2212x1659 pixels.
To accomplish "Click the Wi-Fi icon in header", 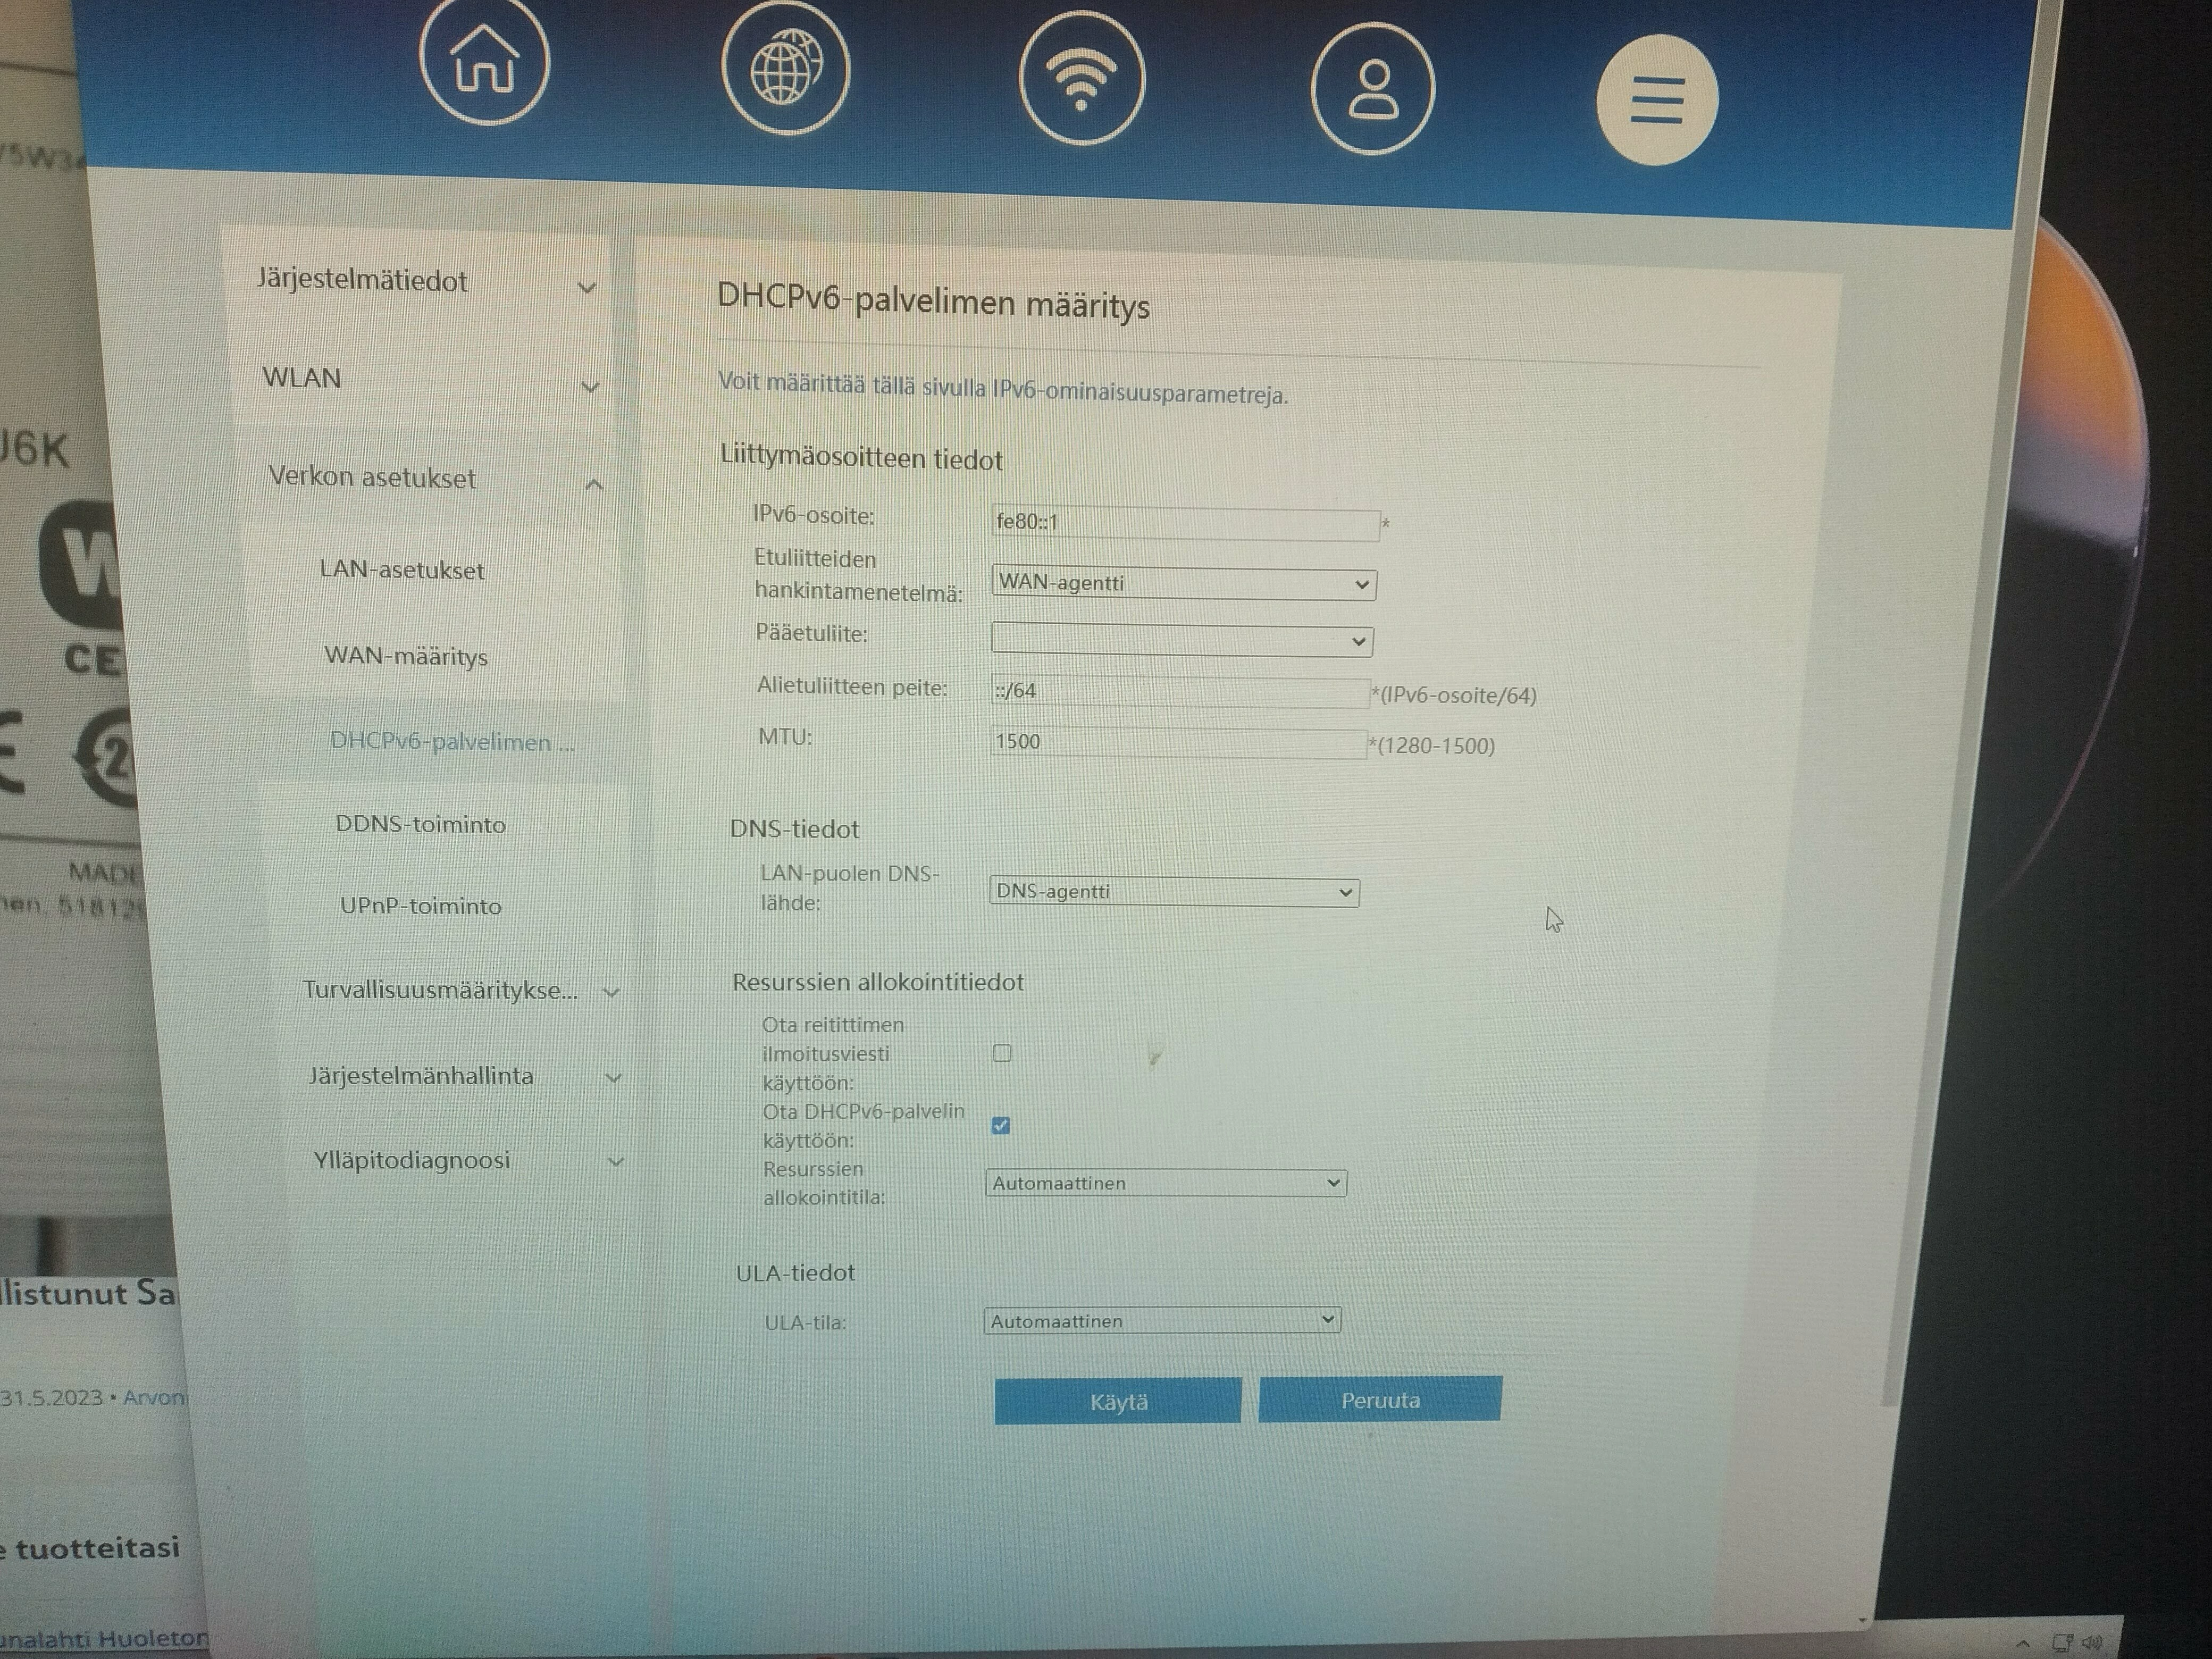I will 1081,79.
